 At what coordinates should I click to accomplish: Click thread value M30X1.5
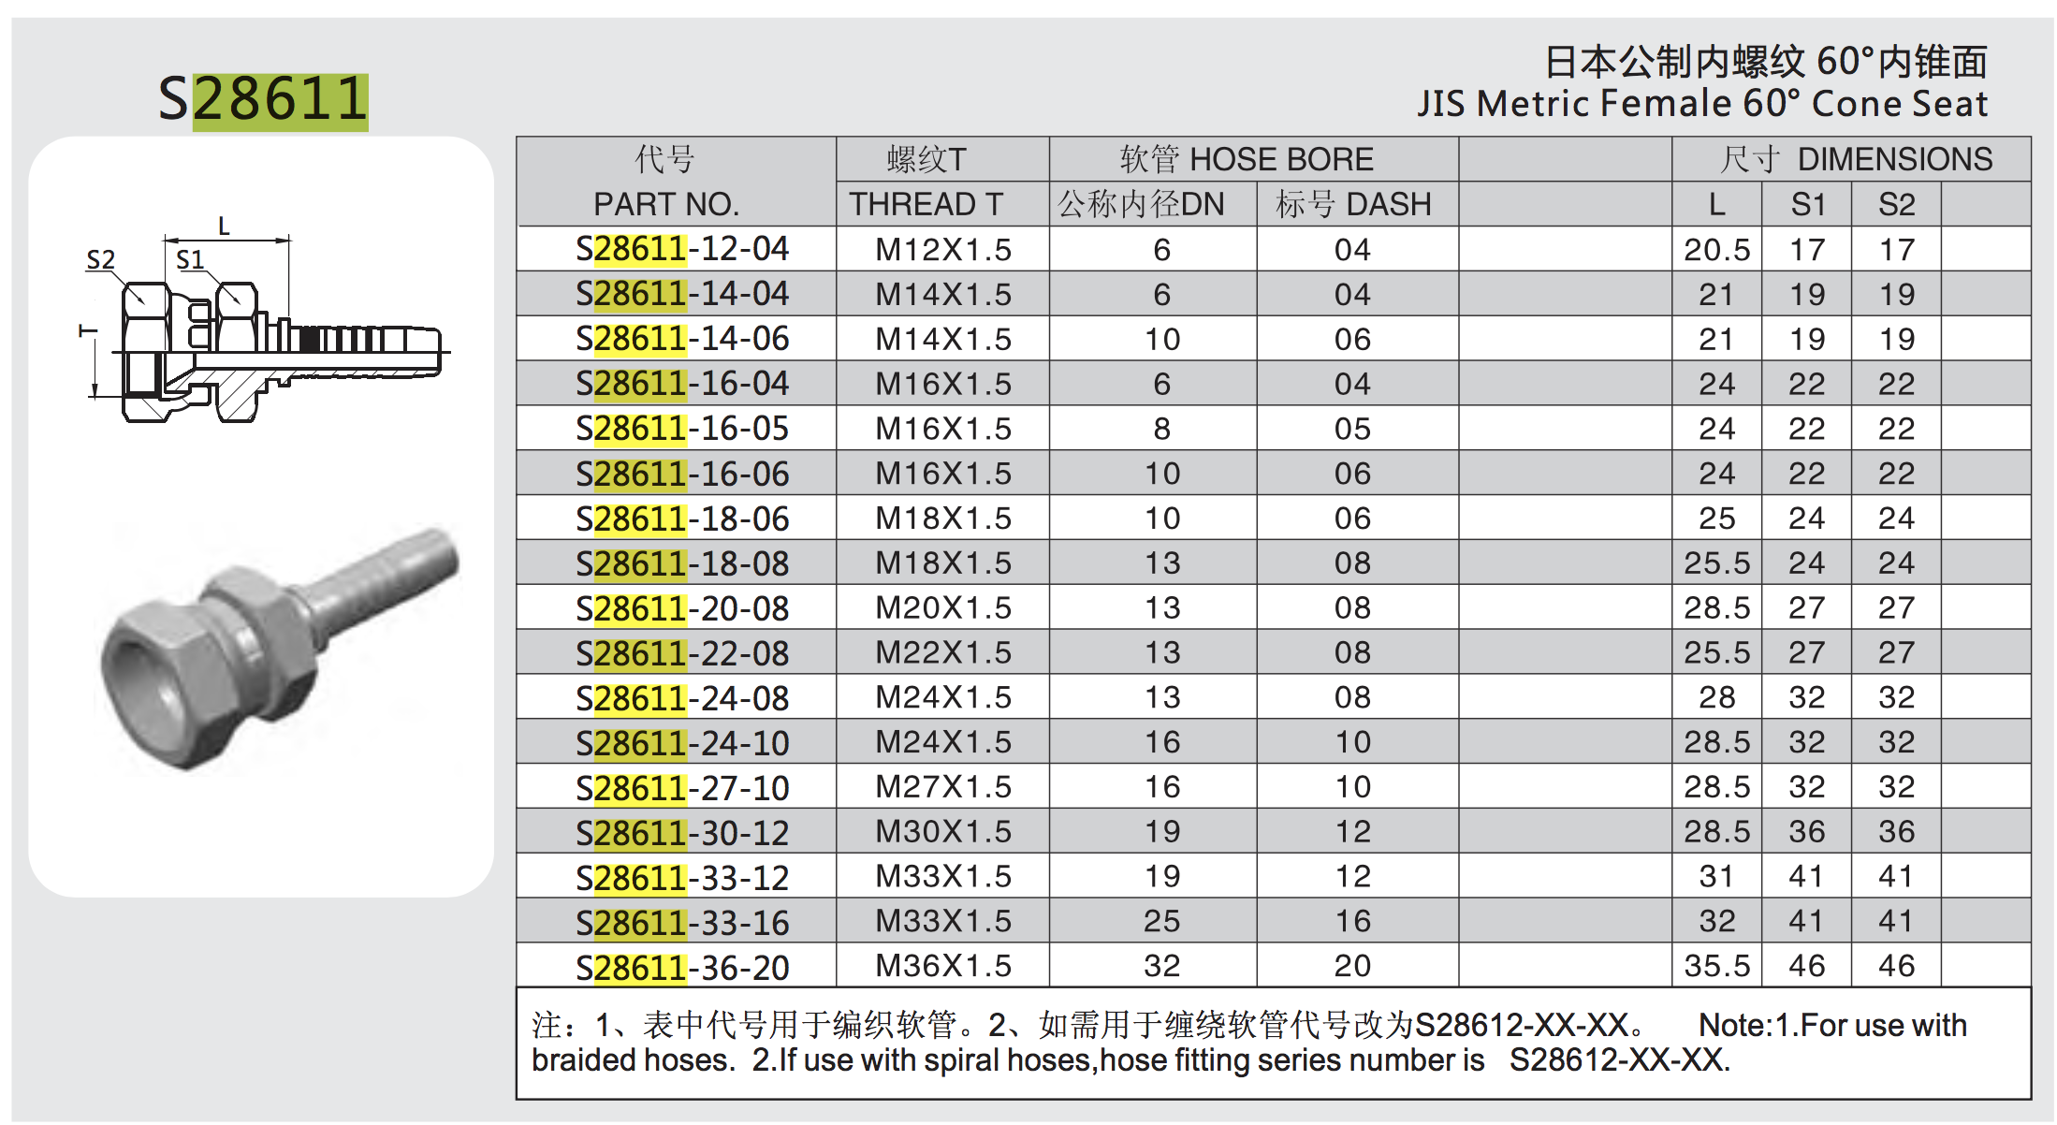pyautogui.click(x=943, y=832)
